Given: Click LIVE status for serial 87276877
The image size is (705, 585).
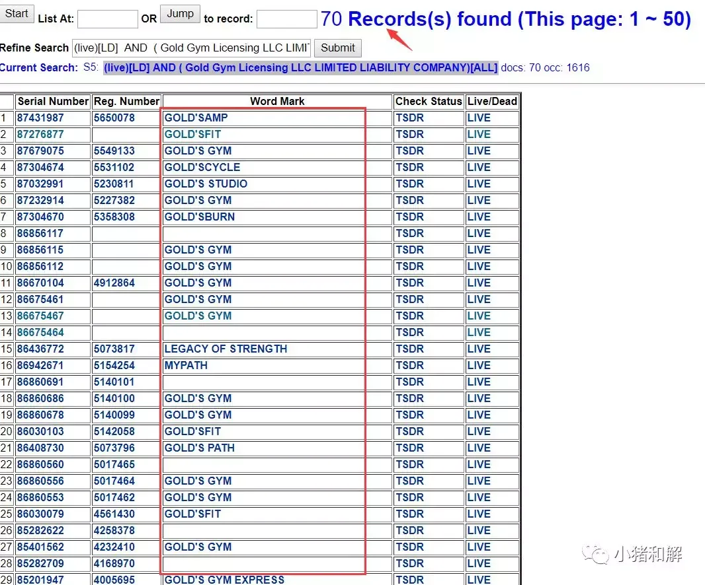Looking at the screenshot, I should pos(479,135).
